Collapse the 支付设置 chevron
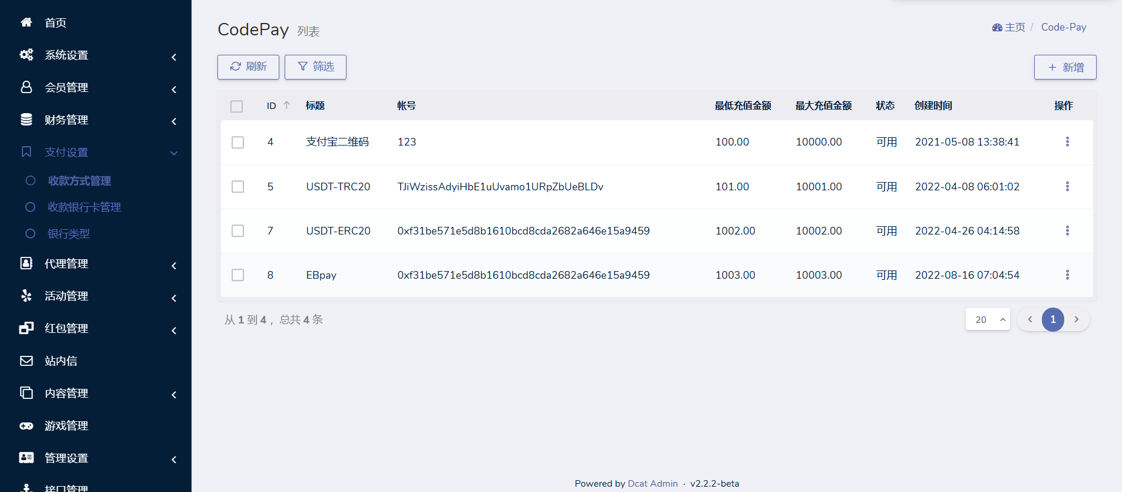The width and height of the screenshot is (1122, 492). [174, 153]
